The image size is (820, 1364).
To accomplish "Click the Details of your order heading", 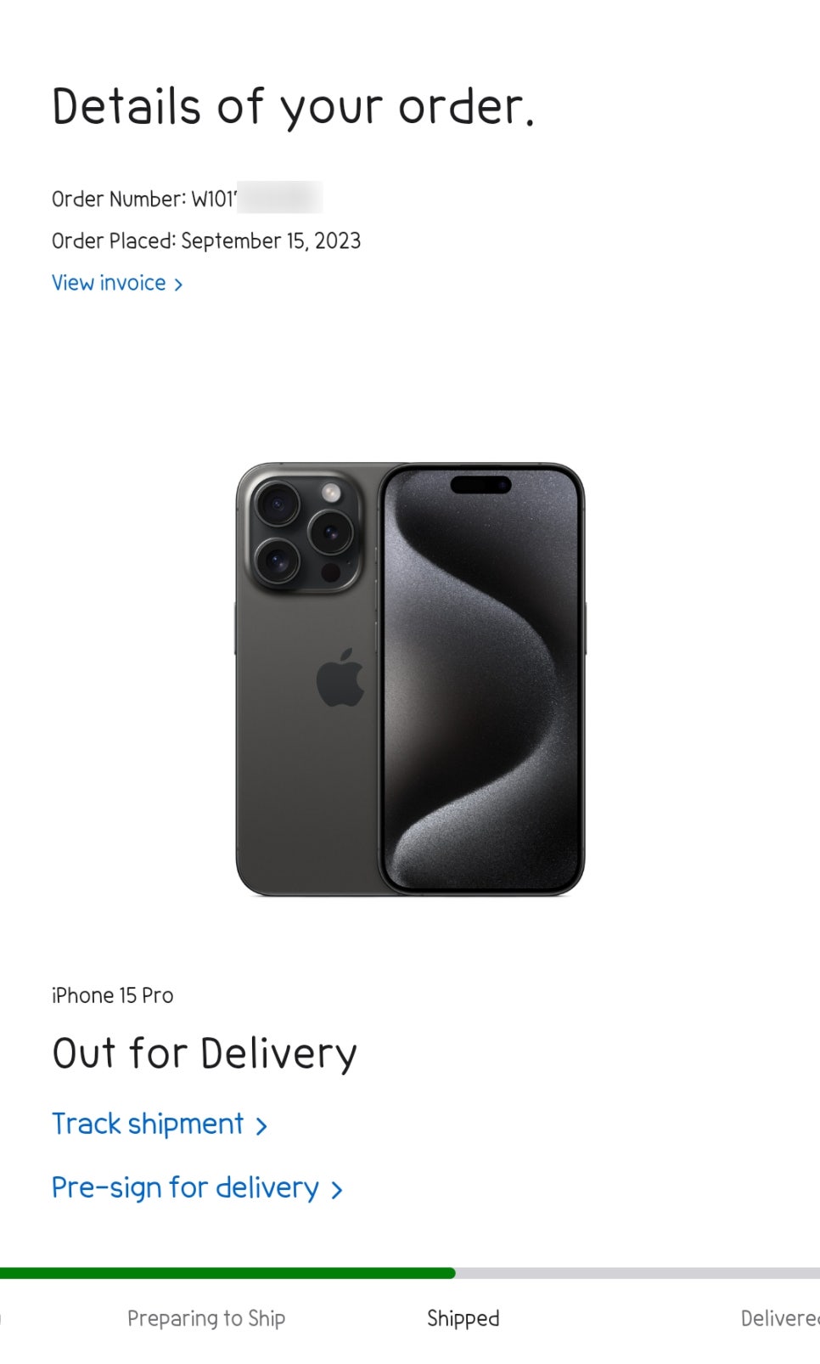I will tap(293, 108).
